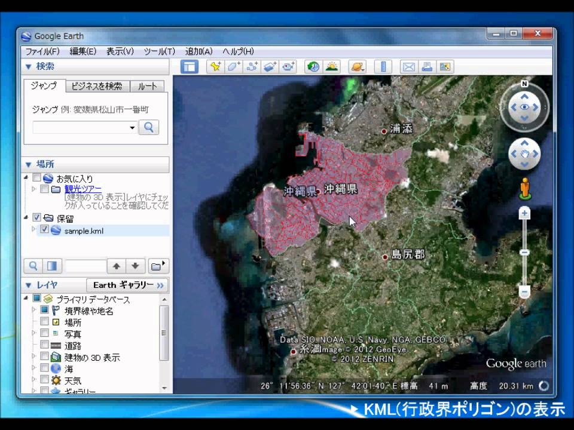
Task: Check the 観光ツアー checkbox
Action: point(44,189)
